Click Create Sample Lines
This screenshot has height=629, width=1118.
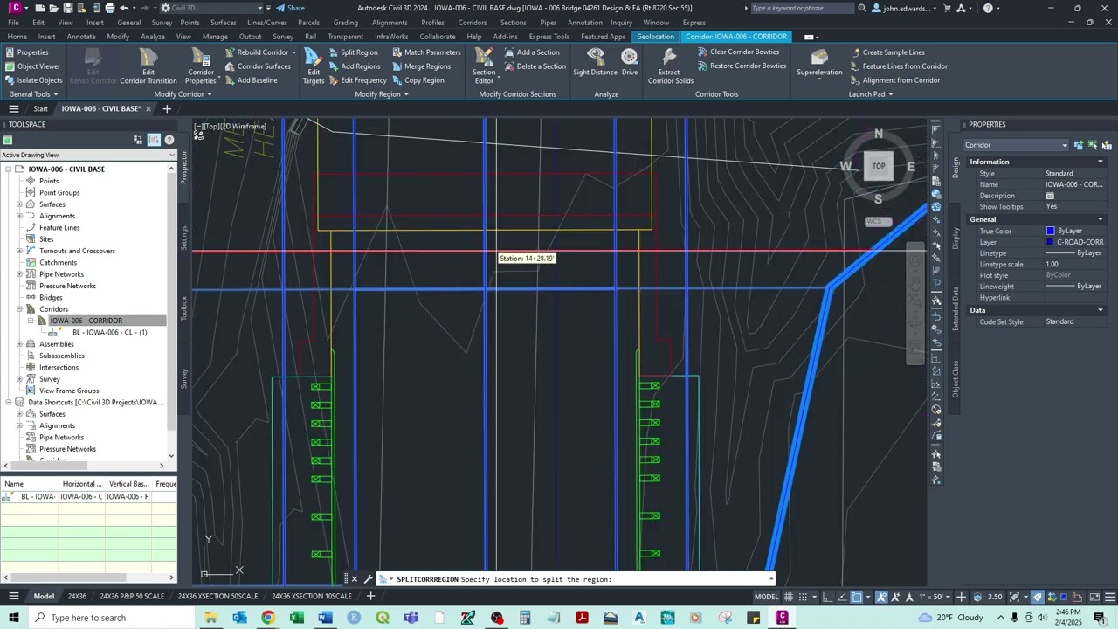tap(887, 52)
